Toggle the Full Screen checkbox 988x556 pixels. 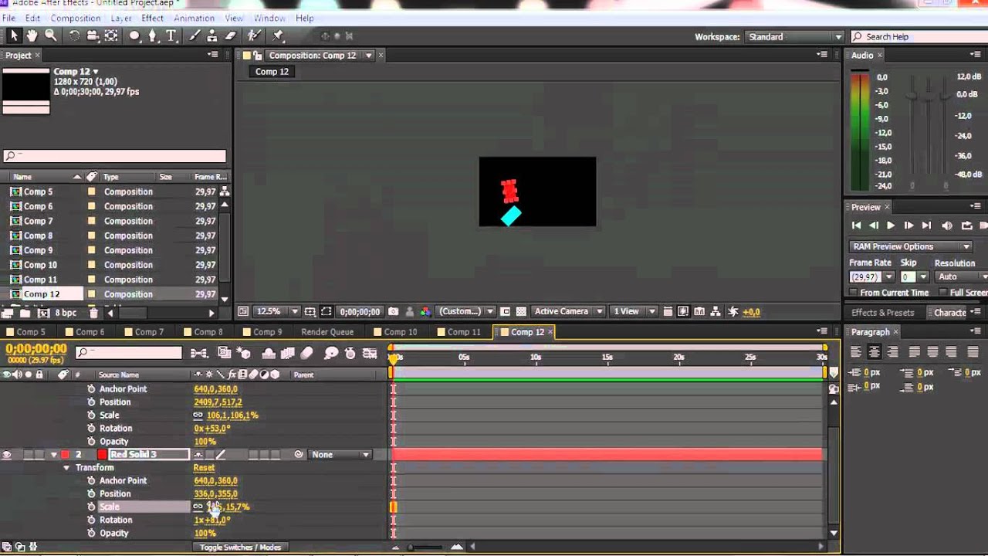point(943,293)
